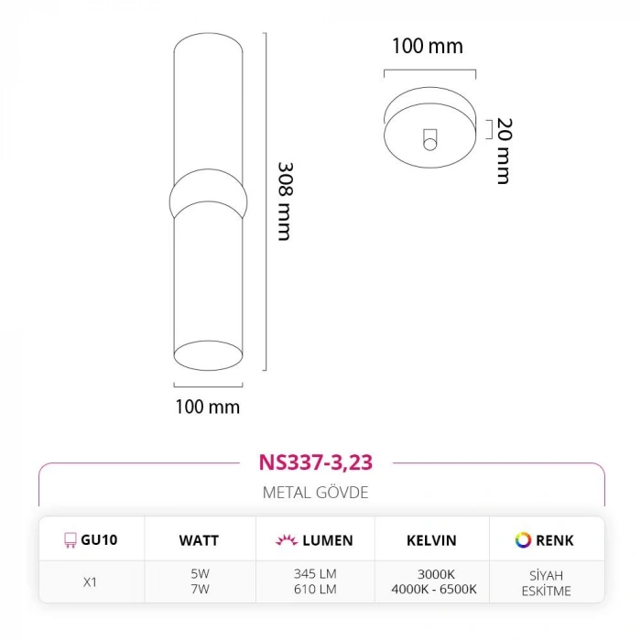Select the WATT column header
This screenshot has width=641, height=641.
[x=199, y=540]
